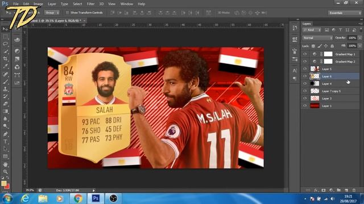Open the Filter menu
This screenshot has height=204, width=364.
pos(90,4)
